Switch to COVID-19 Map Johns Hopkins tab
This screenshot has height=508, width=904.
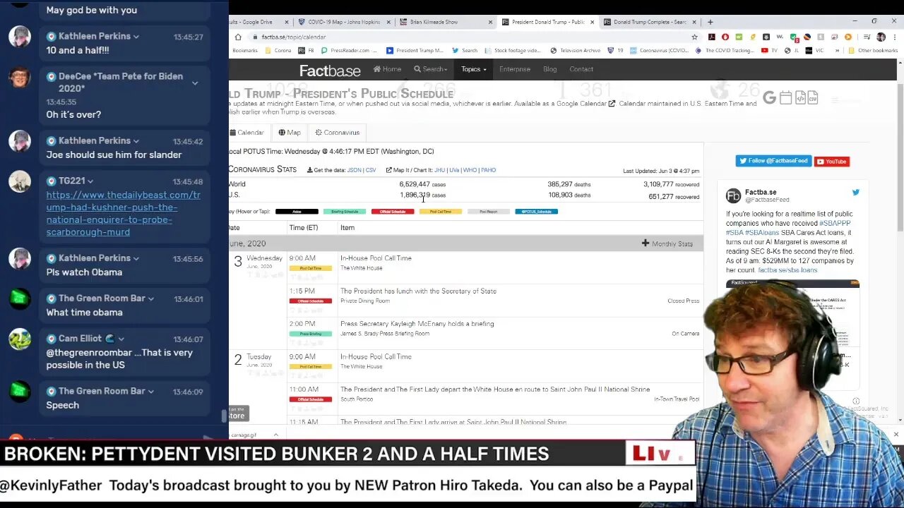tap(344, 22)
